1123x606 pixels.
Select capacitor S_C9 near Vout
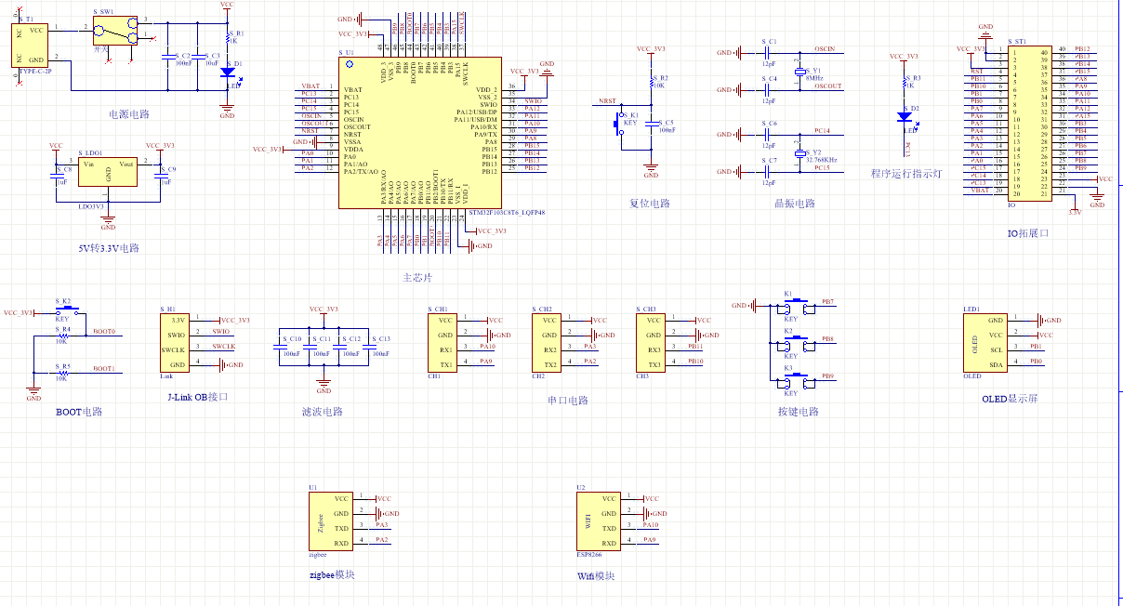coord(160,177)
